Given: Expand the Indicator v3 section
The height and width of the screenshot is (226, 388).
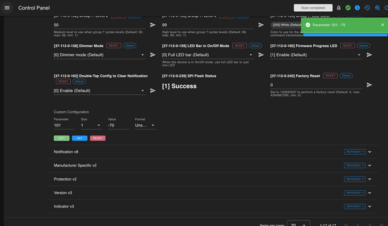Looking at the screenshot, I should tap(369, 206).
